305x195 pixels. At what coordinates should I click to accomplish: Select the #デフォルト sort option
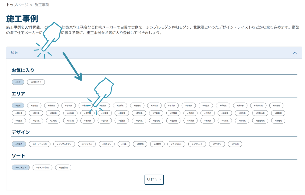tap(20, 167)
